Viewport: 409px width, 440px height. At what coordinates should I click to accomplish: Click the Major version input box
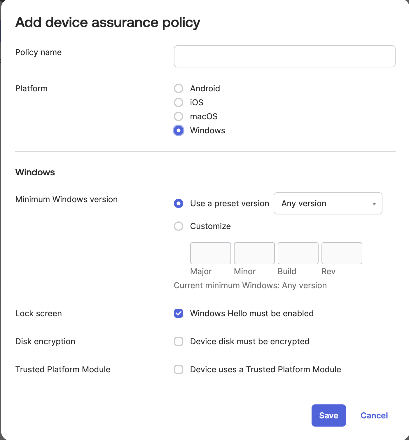click(210, 253)
